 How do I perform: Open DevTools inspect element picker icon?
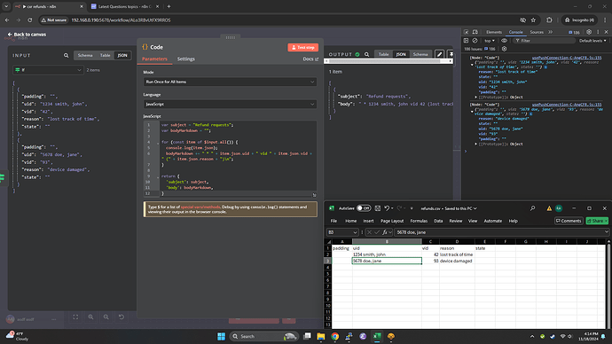(x=466, y=32)
